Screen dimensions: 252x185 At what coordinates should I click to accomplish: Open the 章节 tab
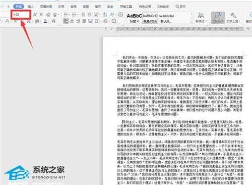click(x=98, y=7)
